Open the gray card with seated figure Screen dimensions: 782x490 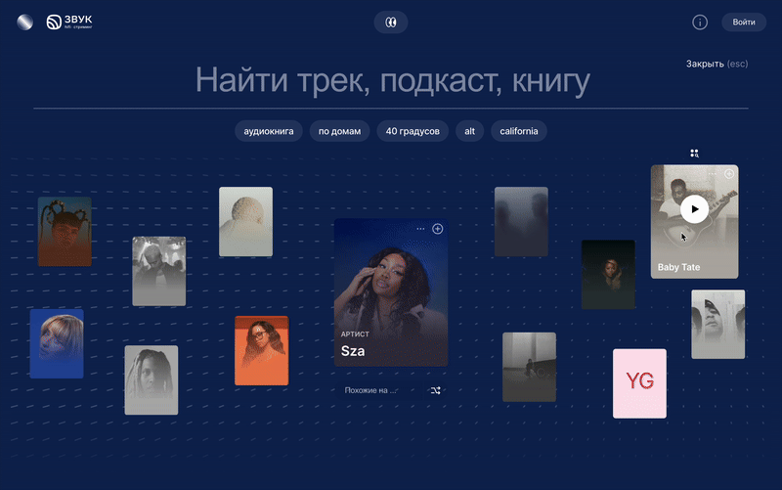point(529,367)
